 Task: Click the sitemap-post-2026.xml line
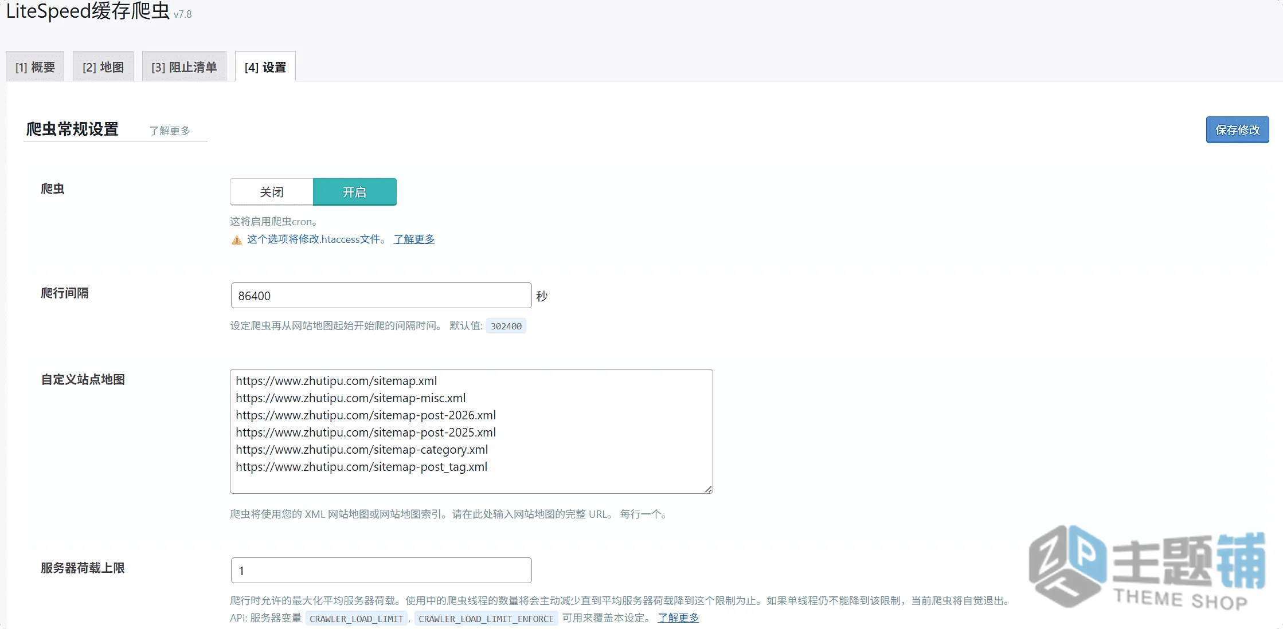366,415
